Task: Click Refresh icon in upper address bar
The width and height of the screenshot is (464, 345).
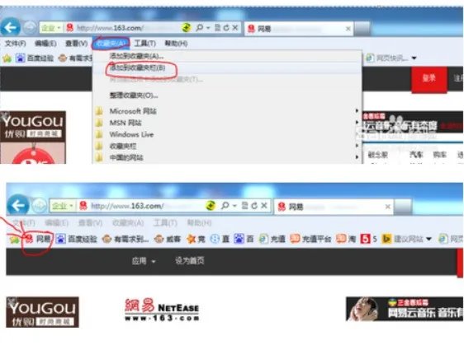Action: pos(226,28)
